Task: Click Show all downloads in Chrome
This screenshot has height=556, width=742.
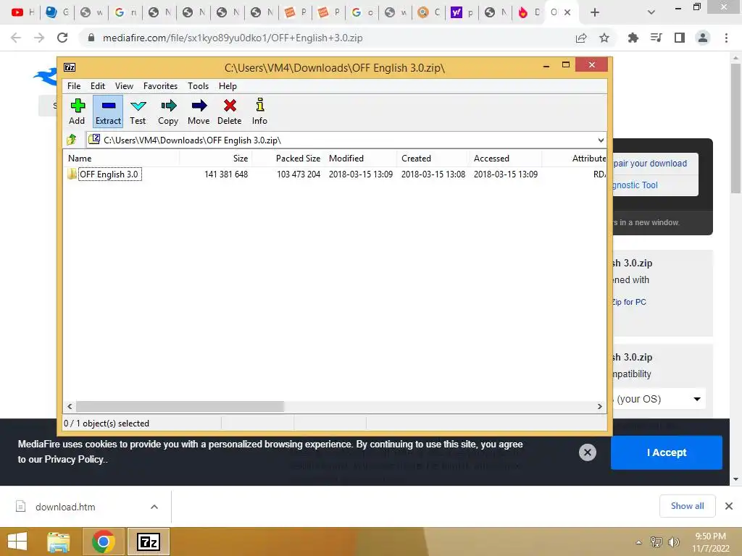Action: tap(687, 506)
